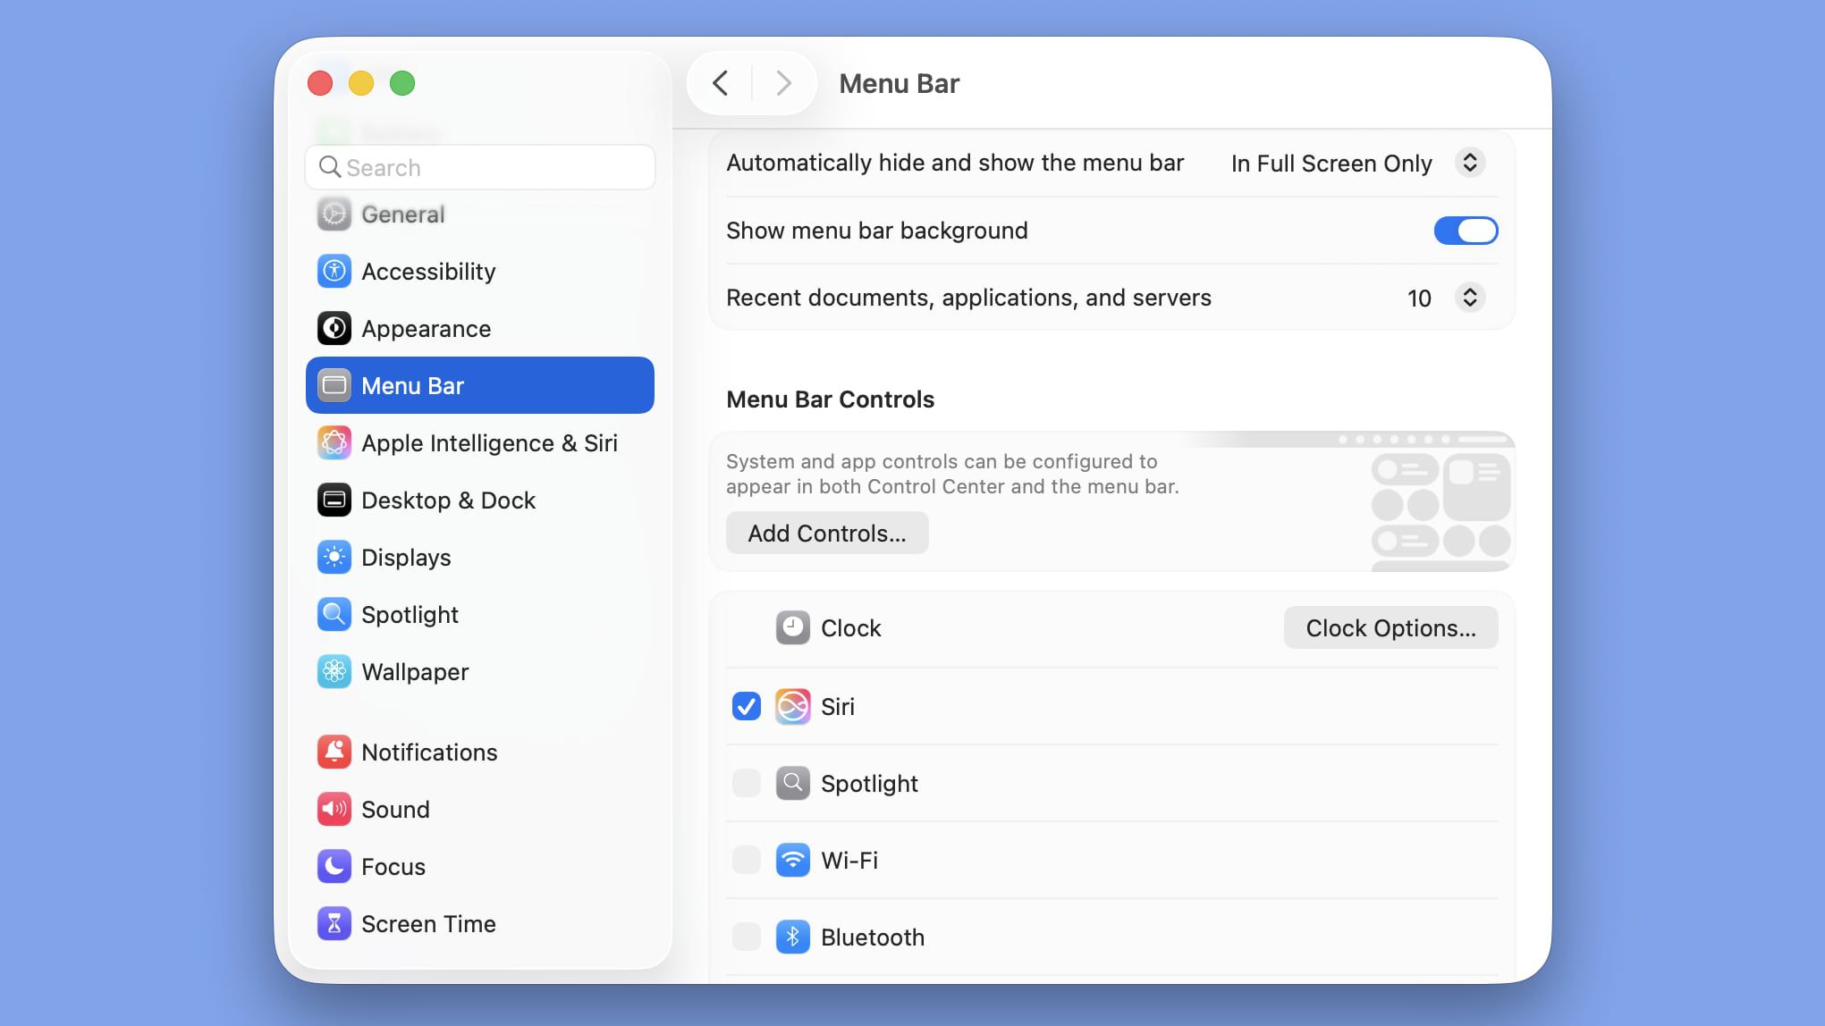Open Accessibility settings from the sidebar

click(427, 271)
